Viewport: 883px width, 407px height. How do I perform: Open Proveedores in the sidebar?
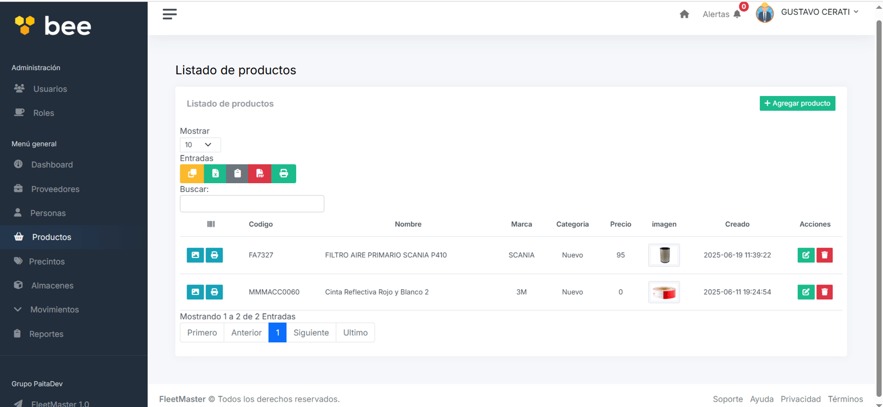[55, 189]
